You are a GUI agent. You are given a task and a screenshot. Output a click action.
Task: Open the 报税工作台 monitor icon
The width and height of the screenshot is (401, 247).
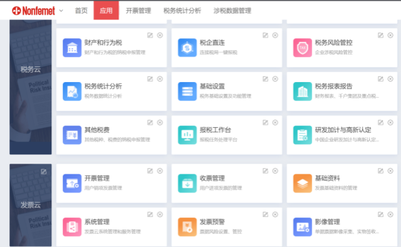(x=187, y=135)
